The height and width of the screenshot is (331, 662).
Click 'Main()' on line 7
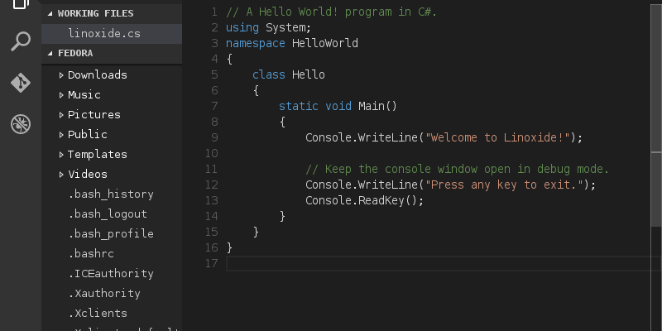378,106
